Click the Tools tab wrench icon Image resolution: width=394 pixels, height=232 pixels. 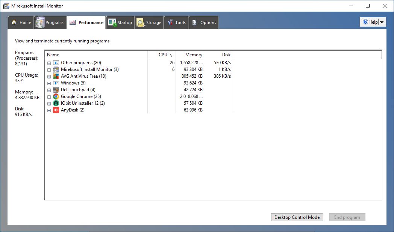170,22
